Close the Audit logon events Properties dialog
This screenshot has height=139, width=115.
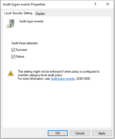coord(108,4)
